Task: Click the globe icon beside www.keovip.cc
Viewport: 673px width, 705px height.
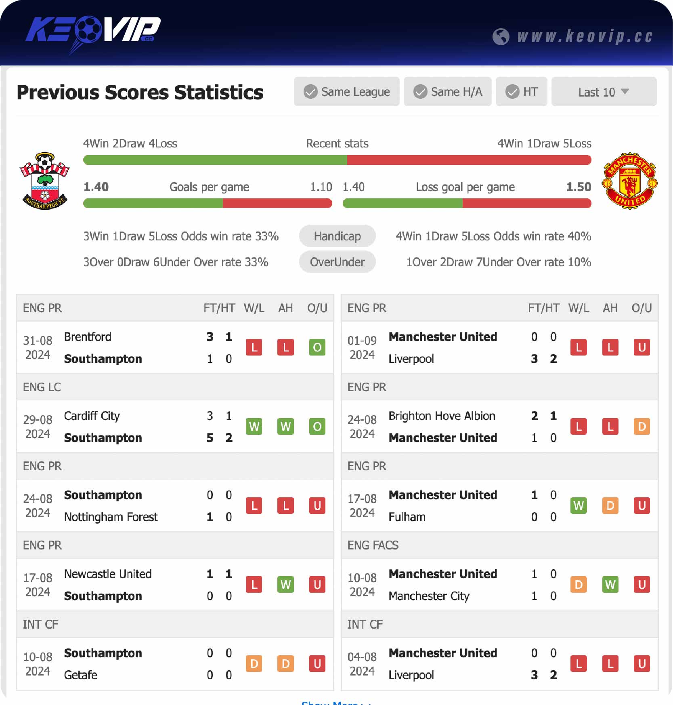Action: tap(502, 38)
